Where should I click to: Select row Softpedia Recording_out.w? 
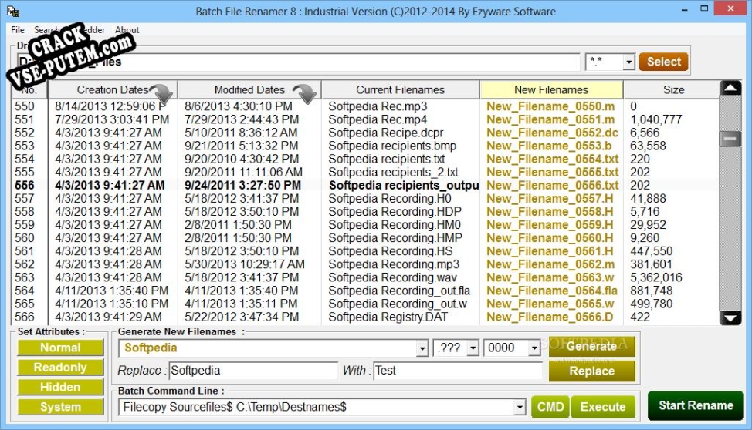[364, 304]
